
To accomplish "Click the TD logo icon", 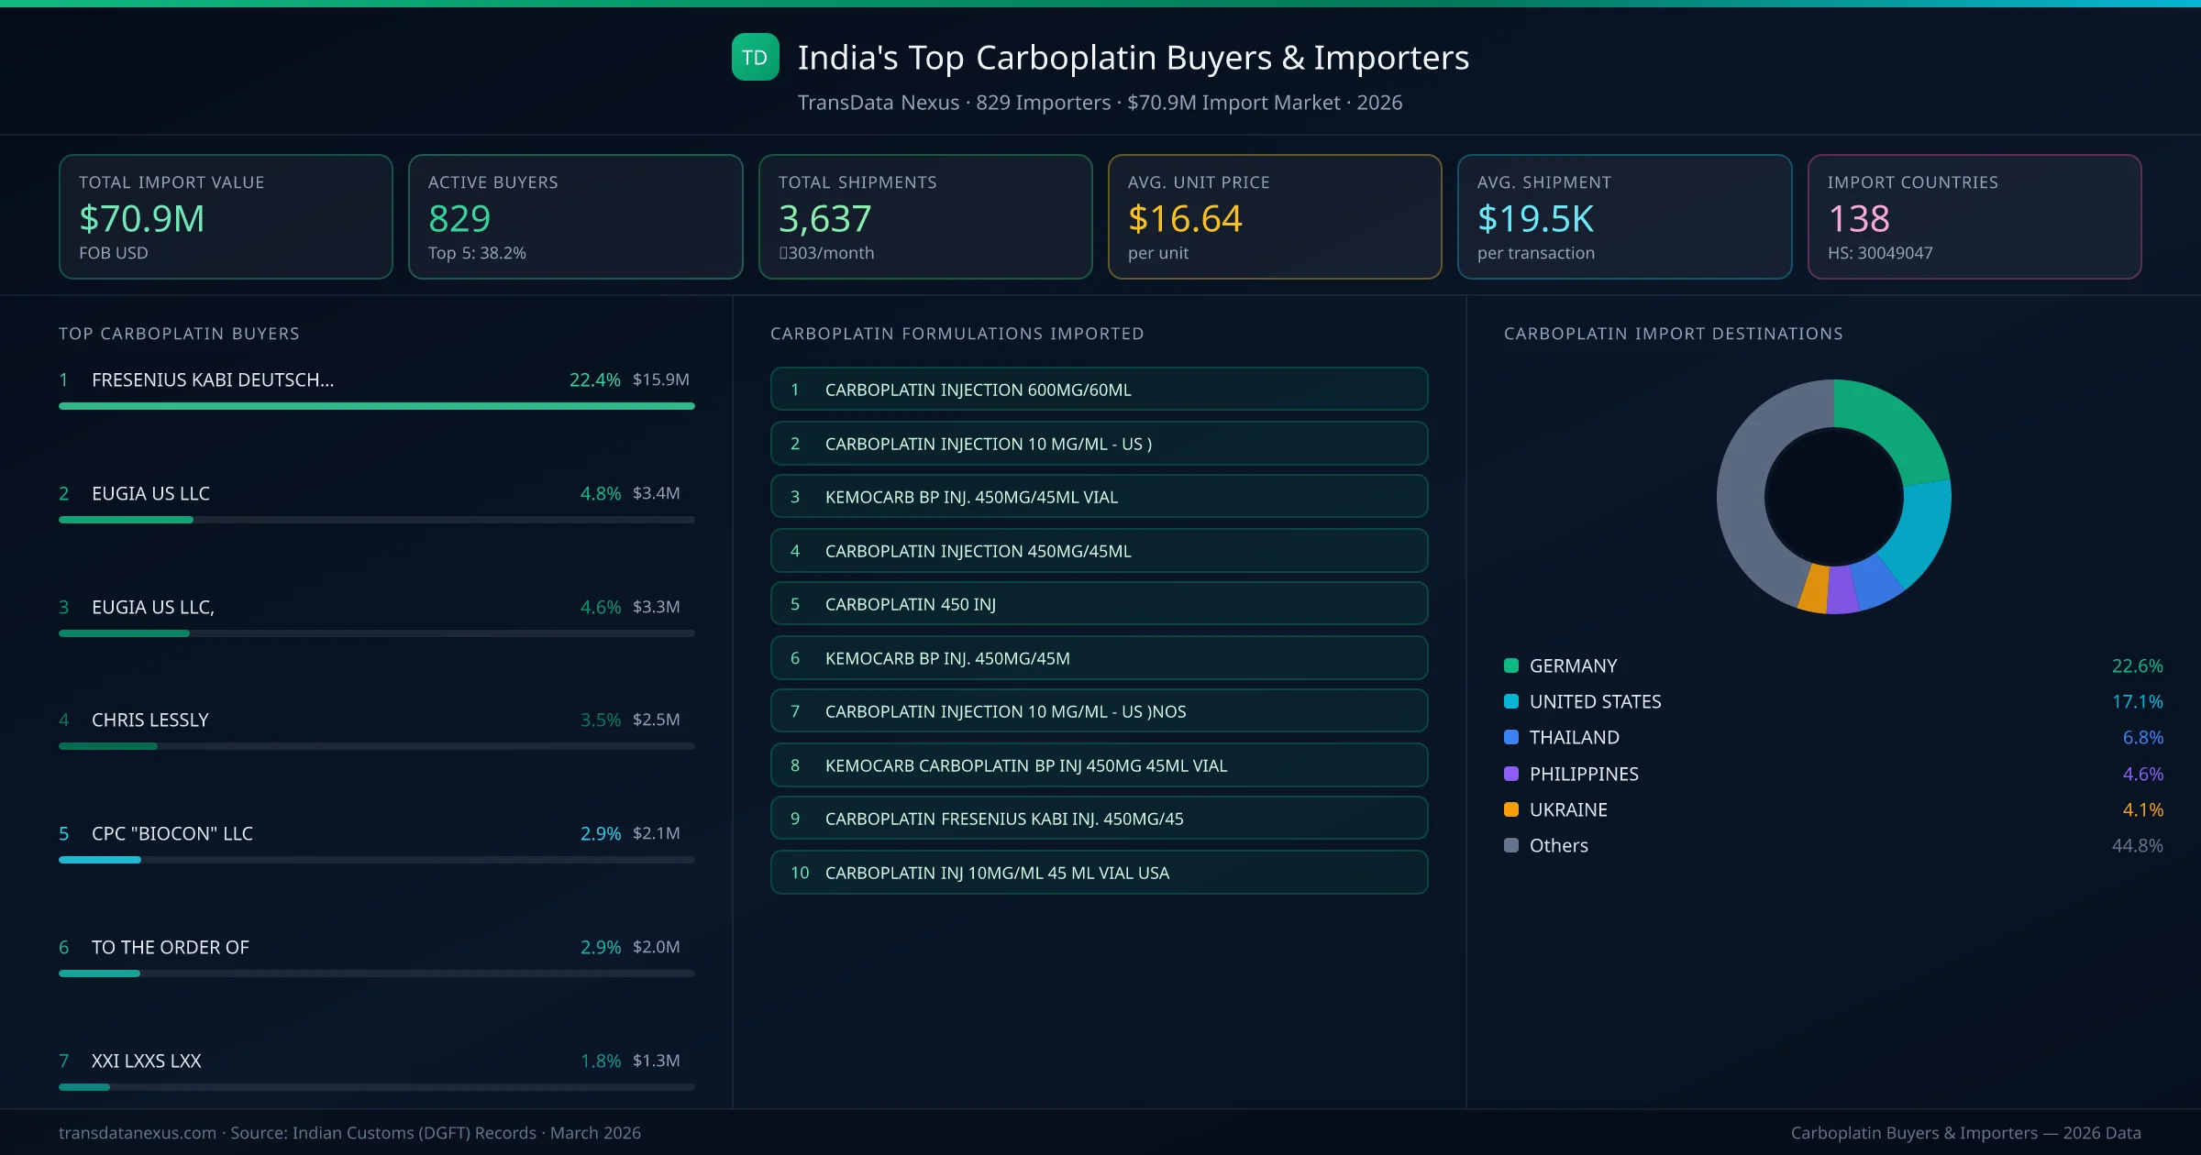I will pyautogui.click(x=755, y=57).
